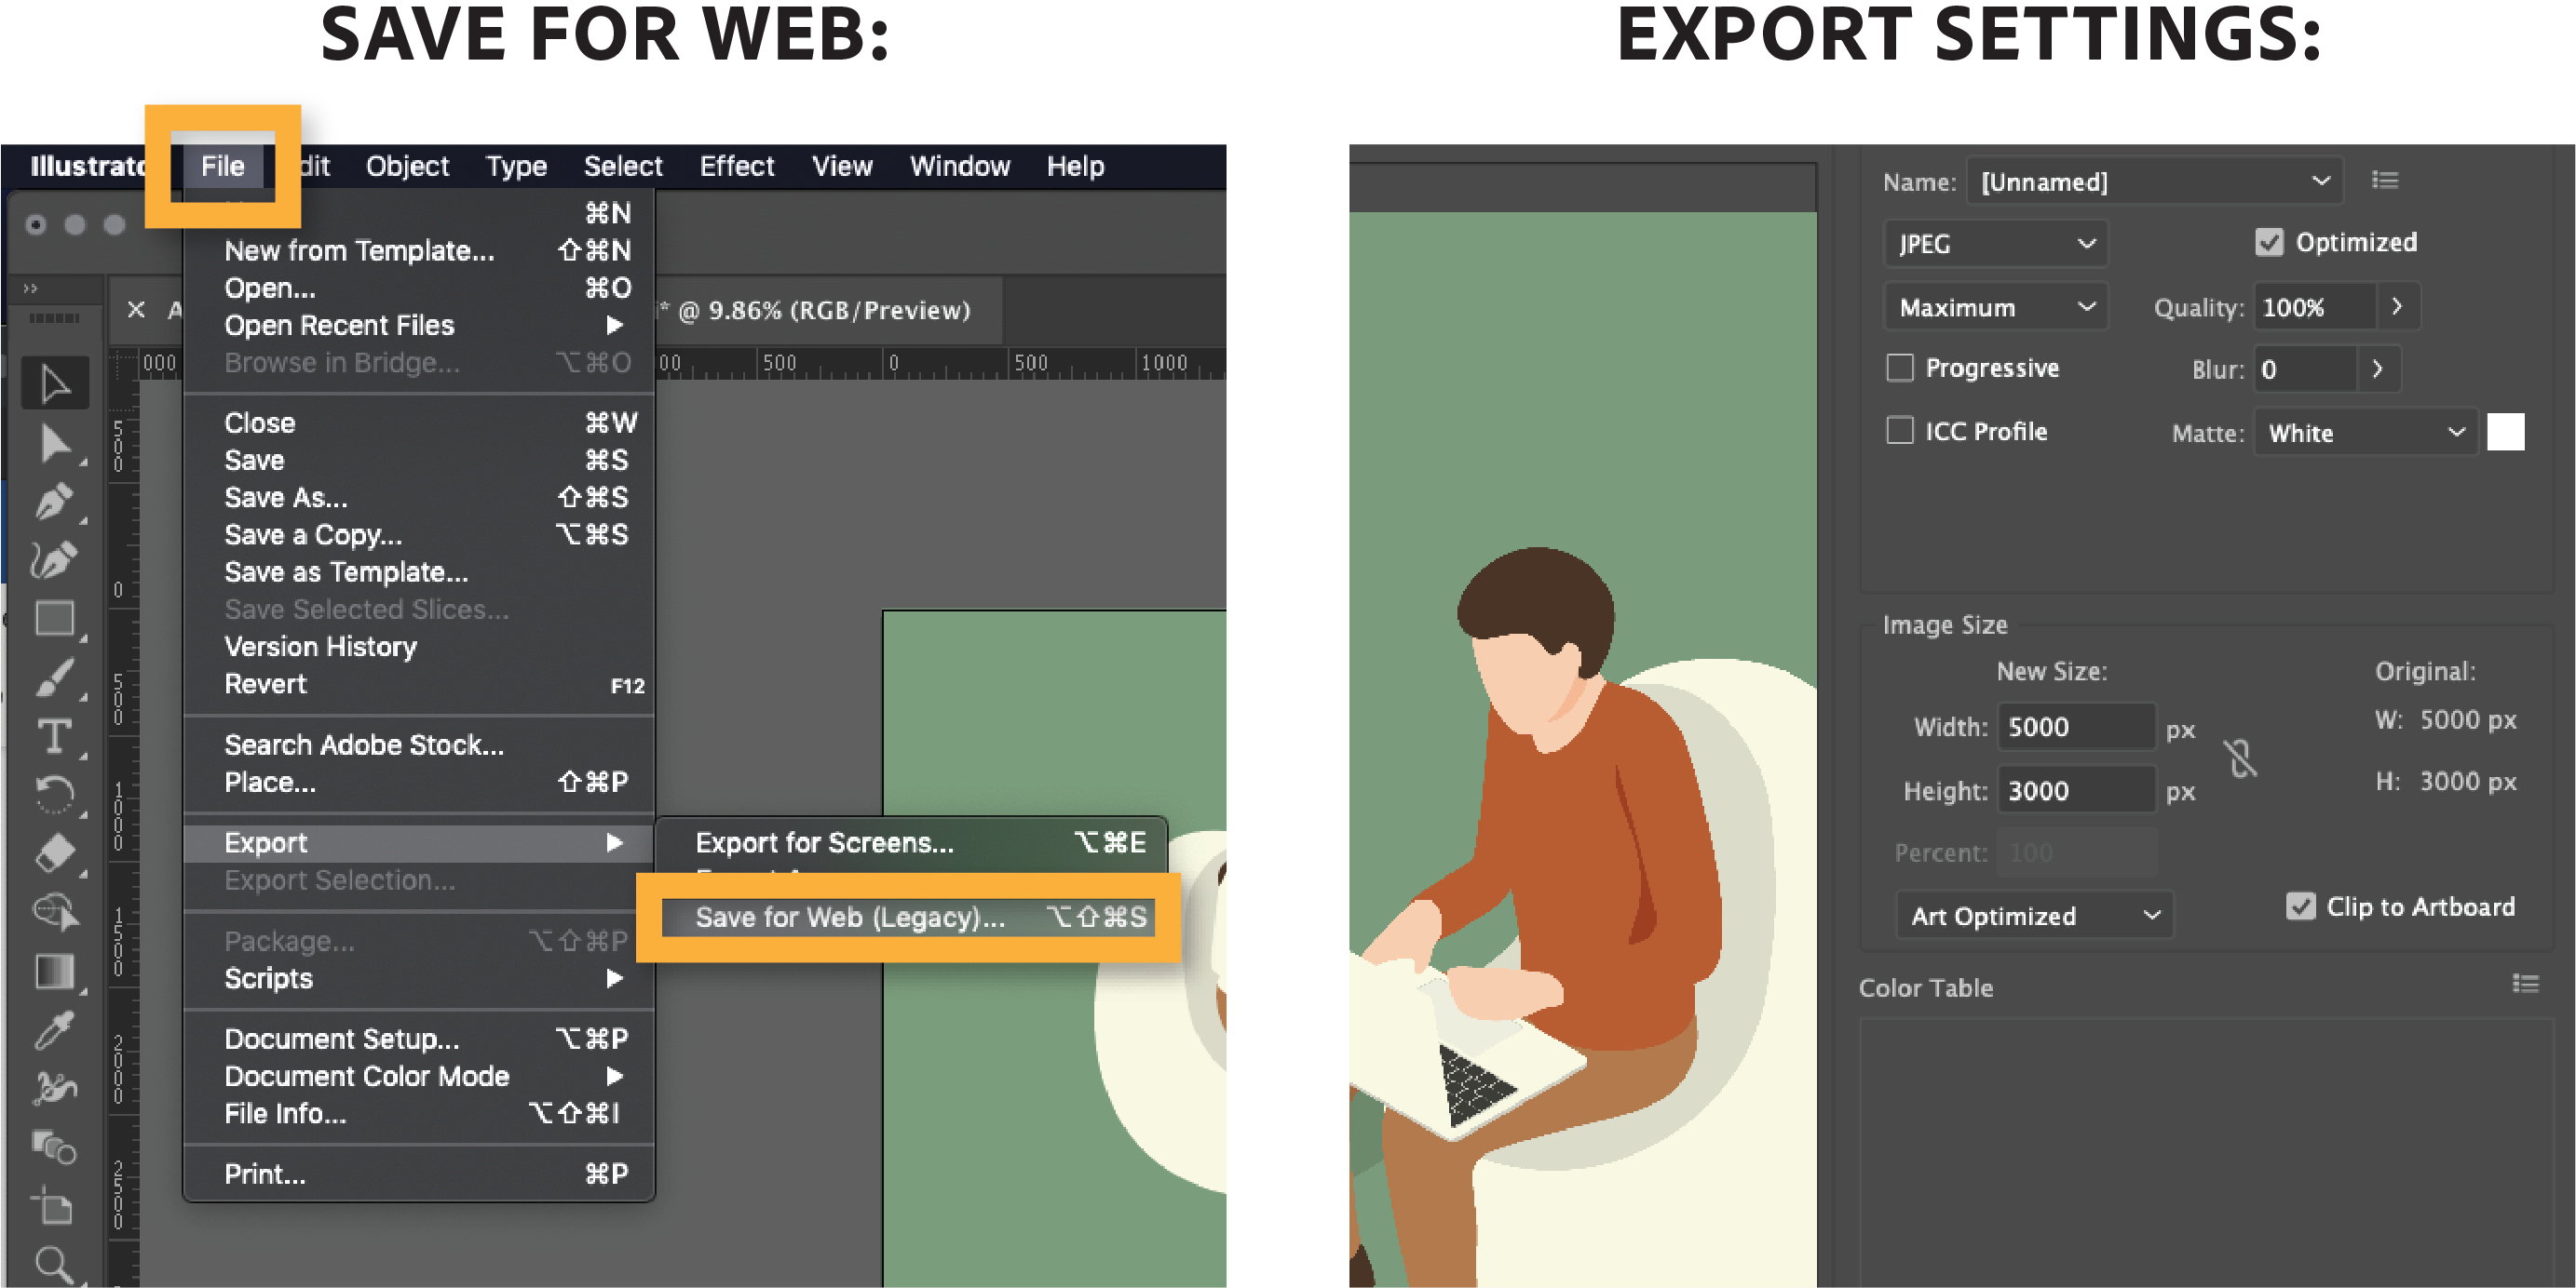Toggle the Optimized checkbox
Screen dimensions: 2576x1288
[2269, 243]
